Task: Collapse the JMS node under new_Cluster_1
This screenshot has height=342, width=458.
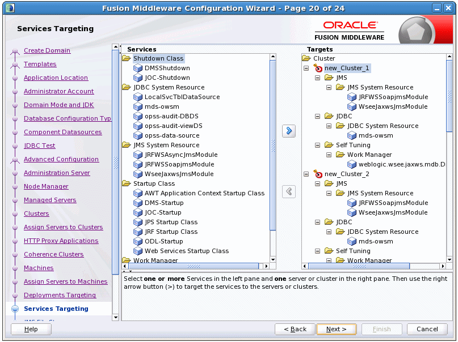Action: tap(317, 78)
